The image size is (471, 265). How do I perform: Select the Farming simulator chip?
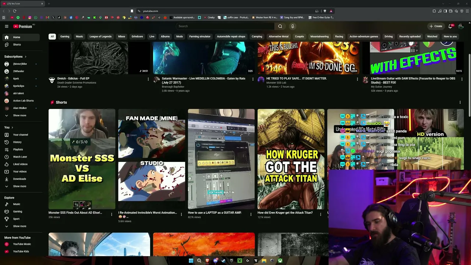tap(200, 36)
